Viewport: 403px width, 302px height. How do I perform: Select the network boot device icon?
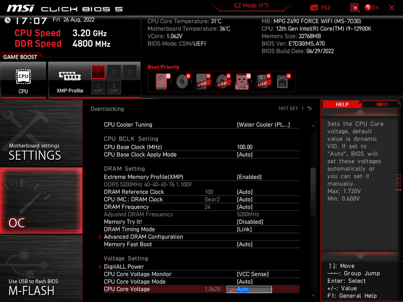pos(283,81)
